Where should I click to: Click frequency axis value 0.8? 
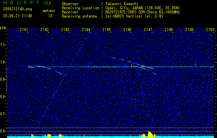tap(3, 97)
